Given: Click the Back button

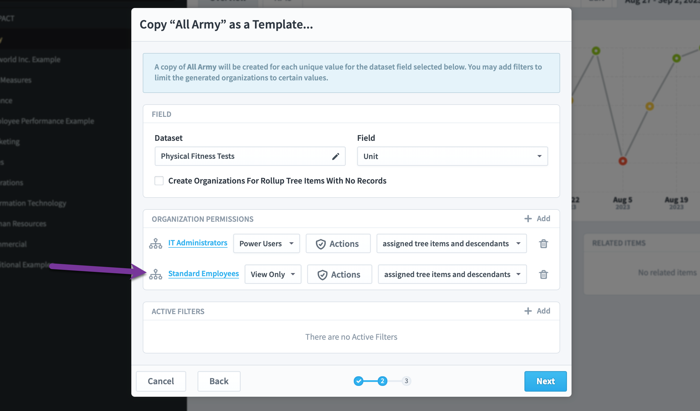Looking at the screenshot, I should tap(219, 381).
